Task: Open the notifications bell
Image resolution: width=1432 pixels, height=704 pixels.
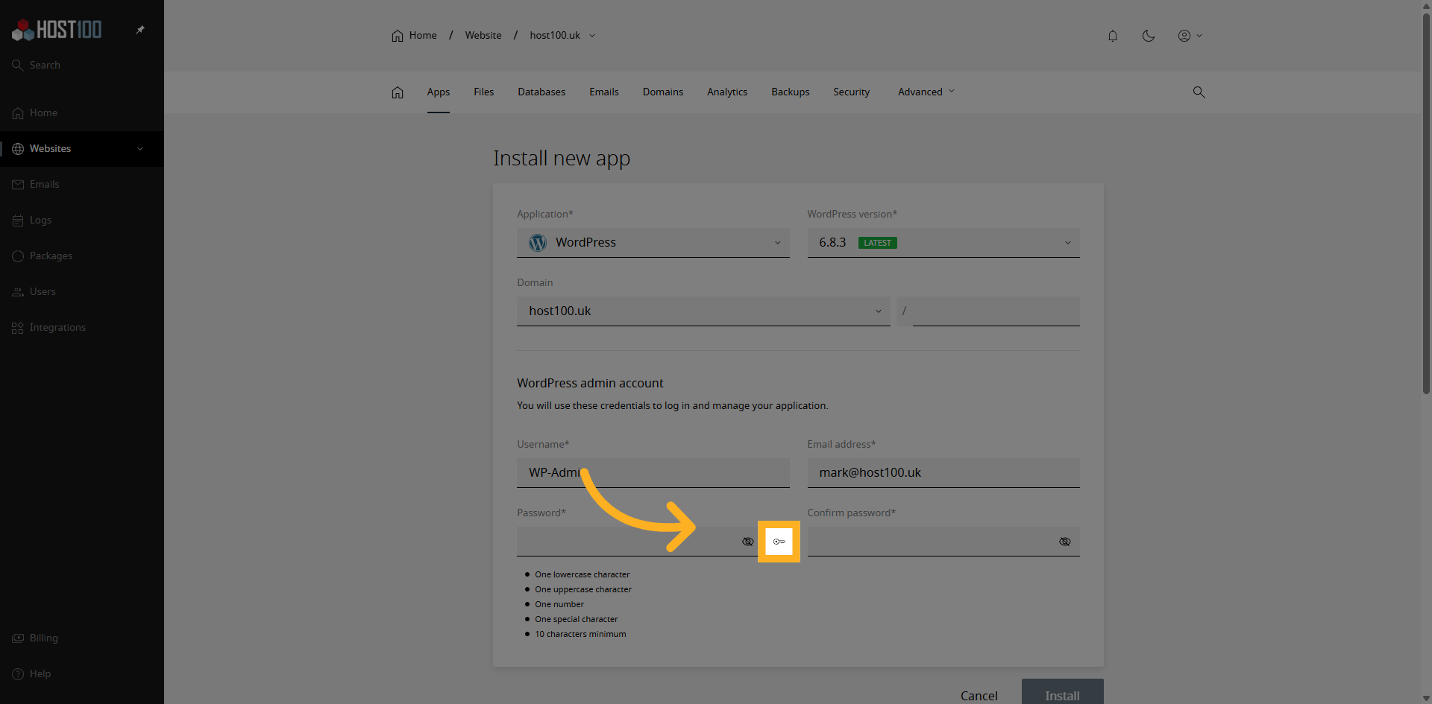Action: (x=1113, y=36)
